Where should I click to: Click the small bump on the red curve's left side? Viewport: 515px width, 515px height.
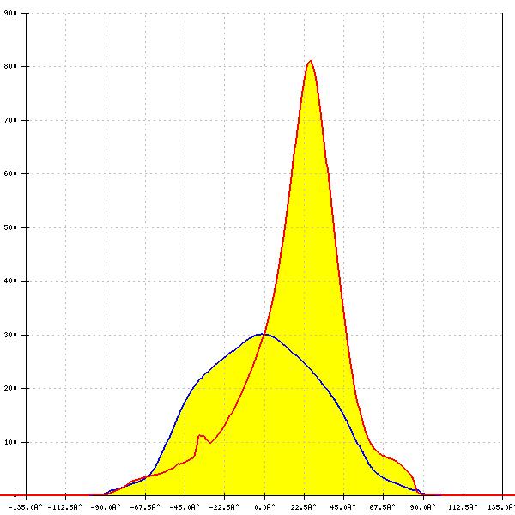[x=201, y=437]
